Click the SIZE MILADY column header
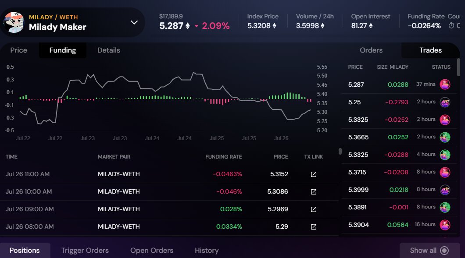Screen dimensions: 465x258 393,67
